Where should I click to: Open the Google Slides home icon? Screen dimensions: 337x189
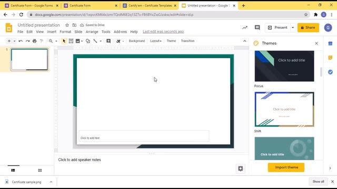[9, 28]
